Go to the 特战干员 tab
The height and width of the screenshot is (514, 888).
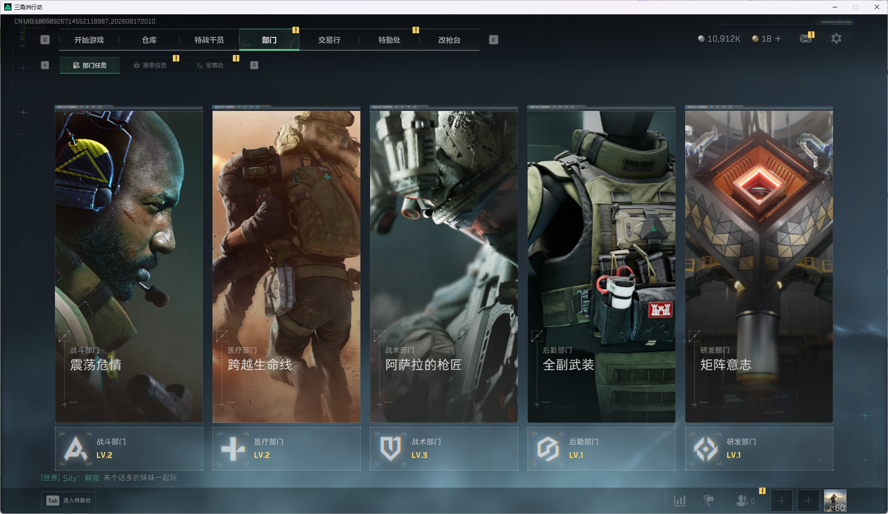click(x=209, y=40)
